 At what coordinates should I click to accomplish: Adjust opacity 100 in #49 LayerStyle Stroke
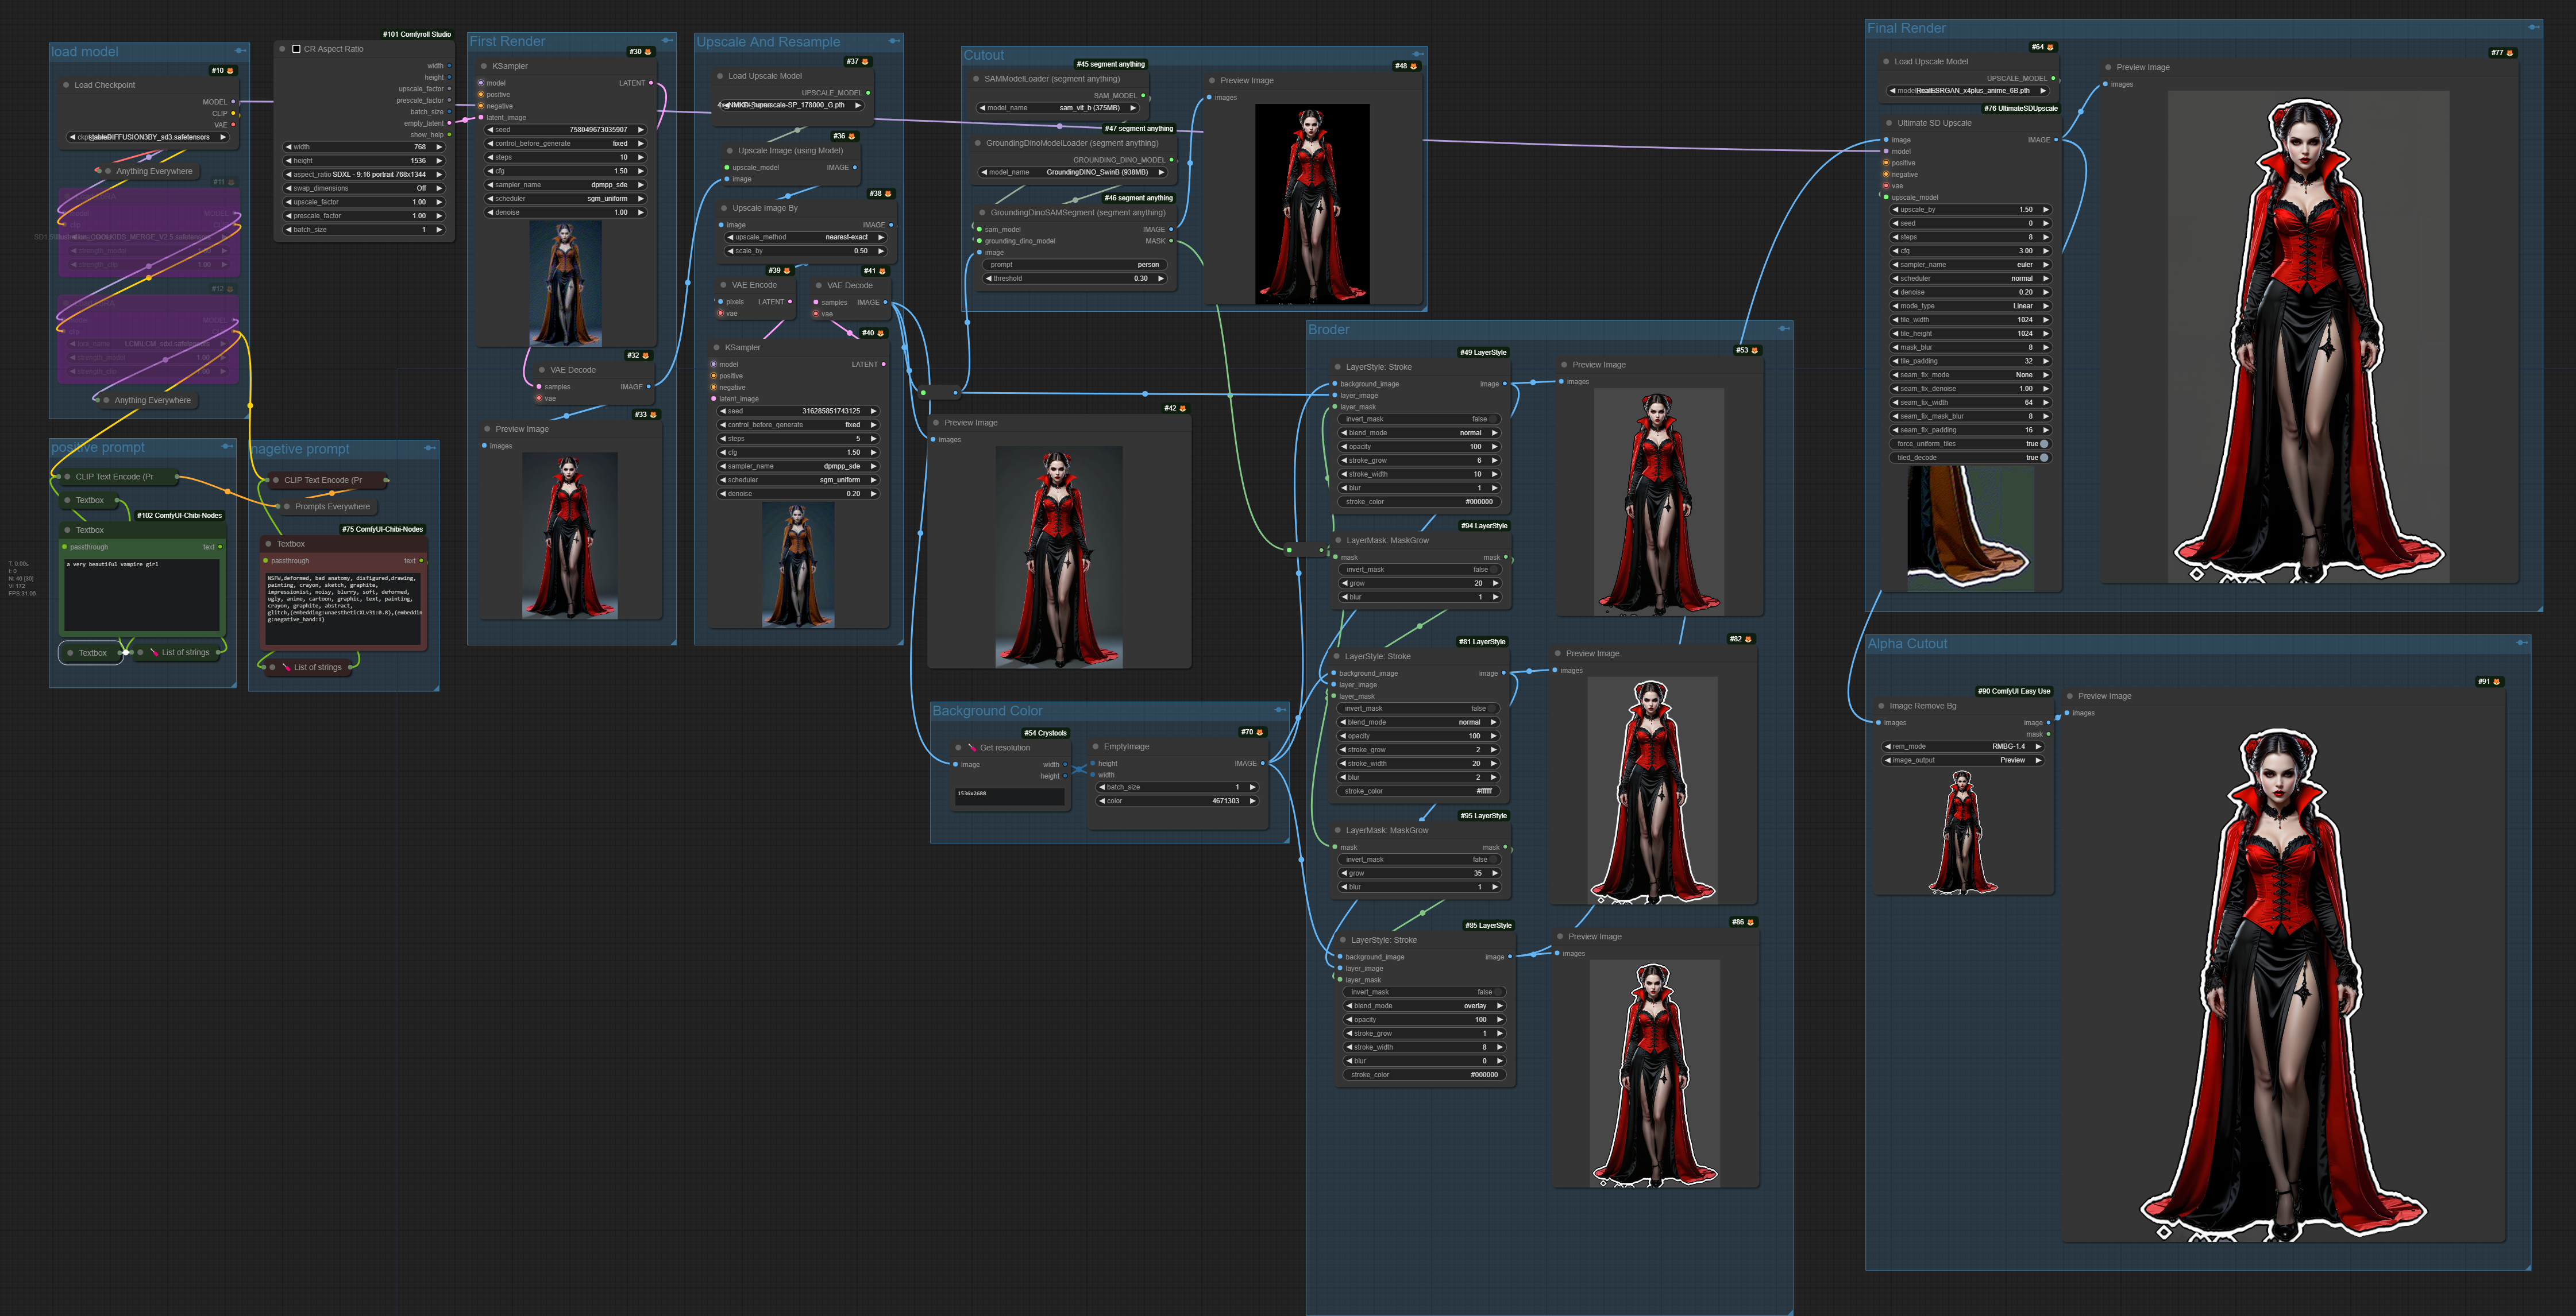pos(1420,447)
